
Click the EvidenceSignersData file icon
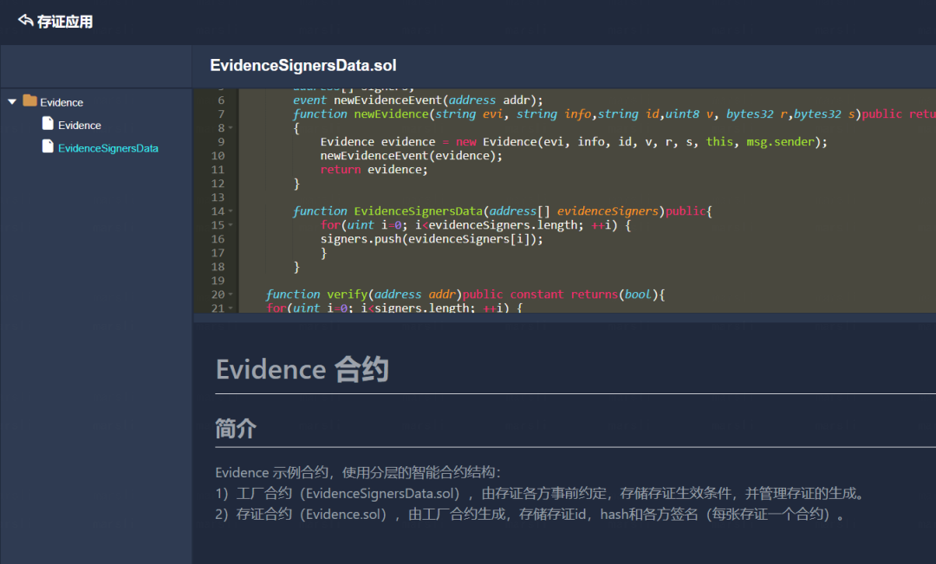click(48, 147)
